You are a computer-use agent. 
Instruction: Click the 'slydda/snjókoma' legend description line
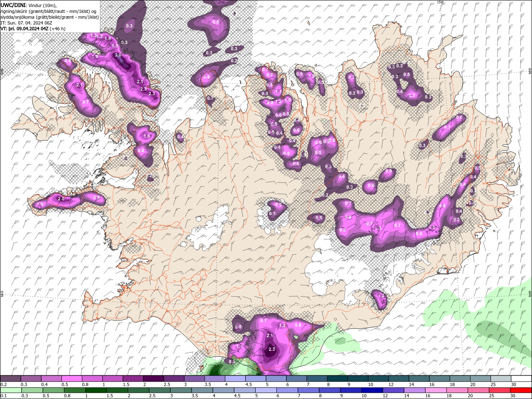pos(49,17)
